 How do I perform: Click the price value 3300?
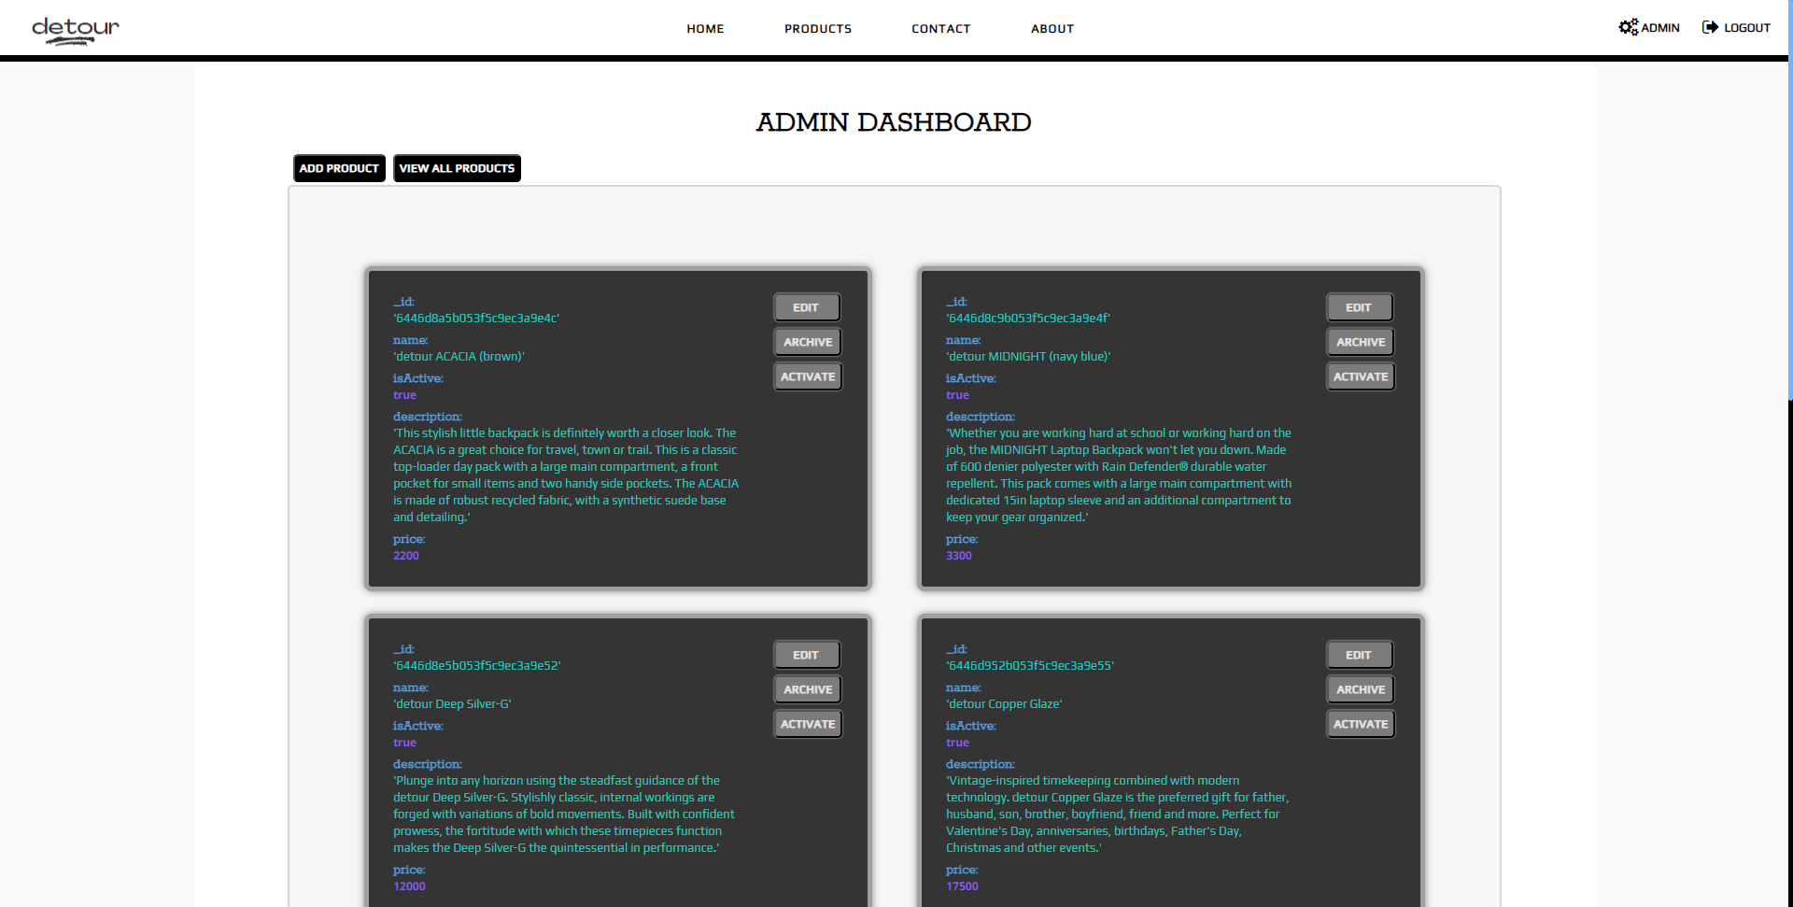[959, 556]
